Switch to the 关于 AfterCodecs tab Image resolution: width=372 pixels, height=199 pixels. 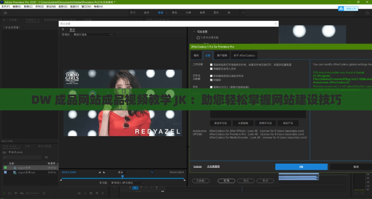pos(244,55)
